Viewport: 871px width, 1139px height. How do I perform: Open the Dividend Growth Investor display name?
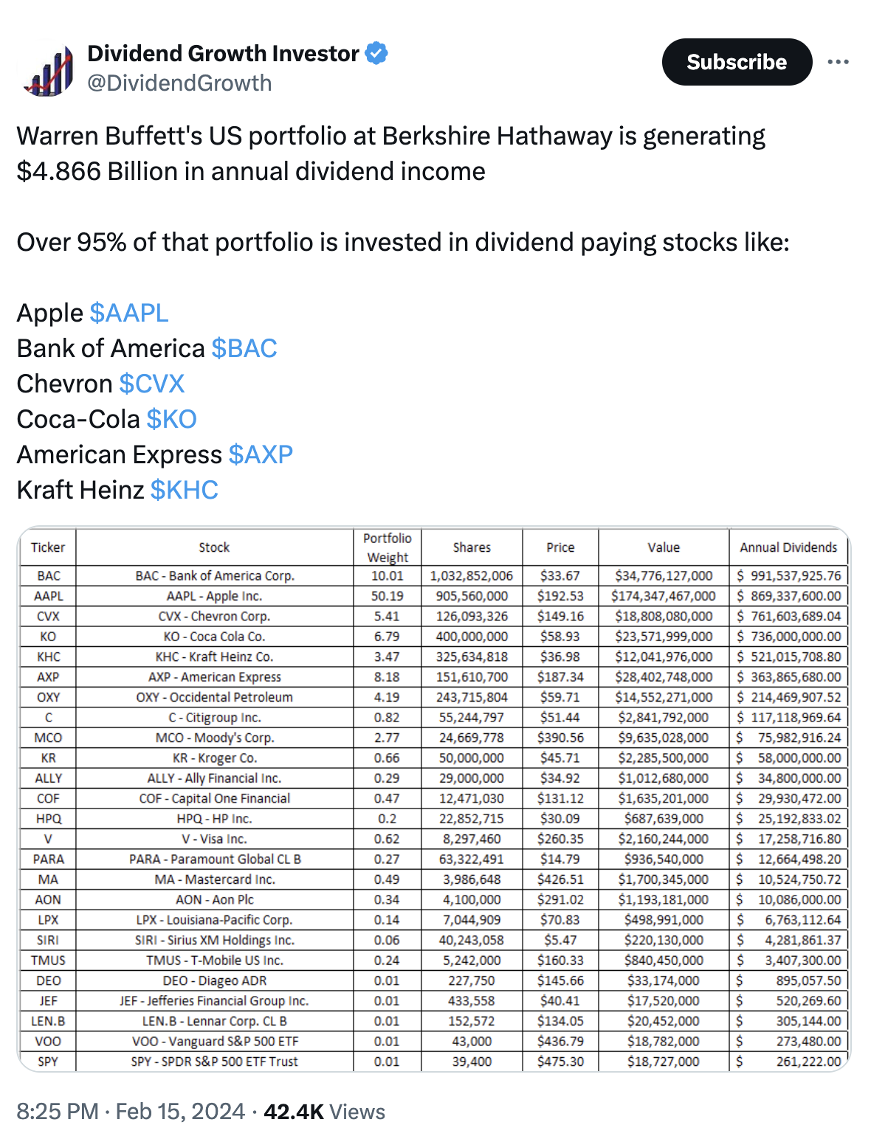(223, 53)
